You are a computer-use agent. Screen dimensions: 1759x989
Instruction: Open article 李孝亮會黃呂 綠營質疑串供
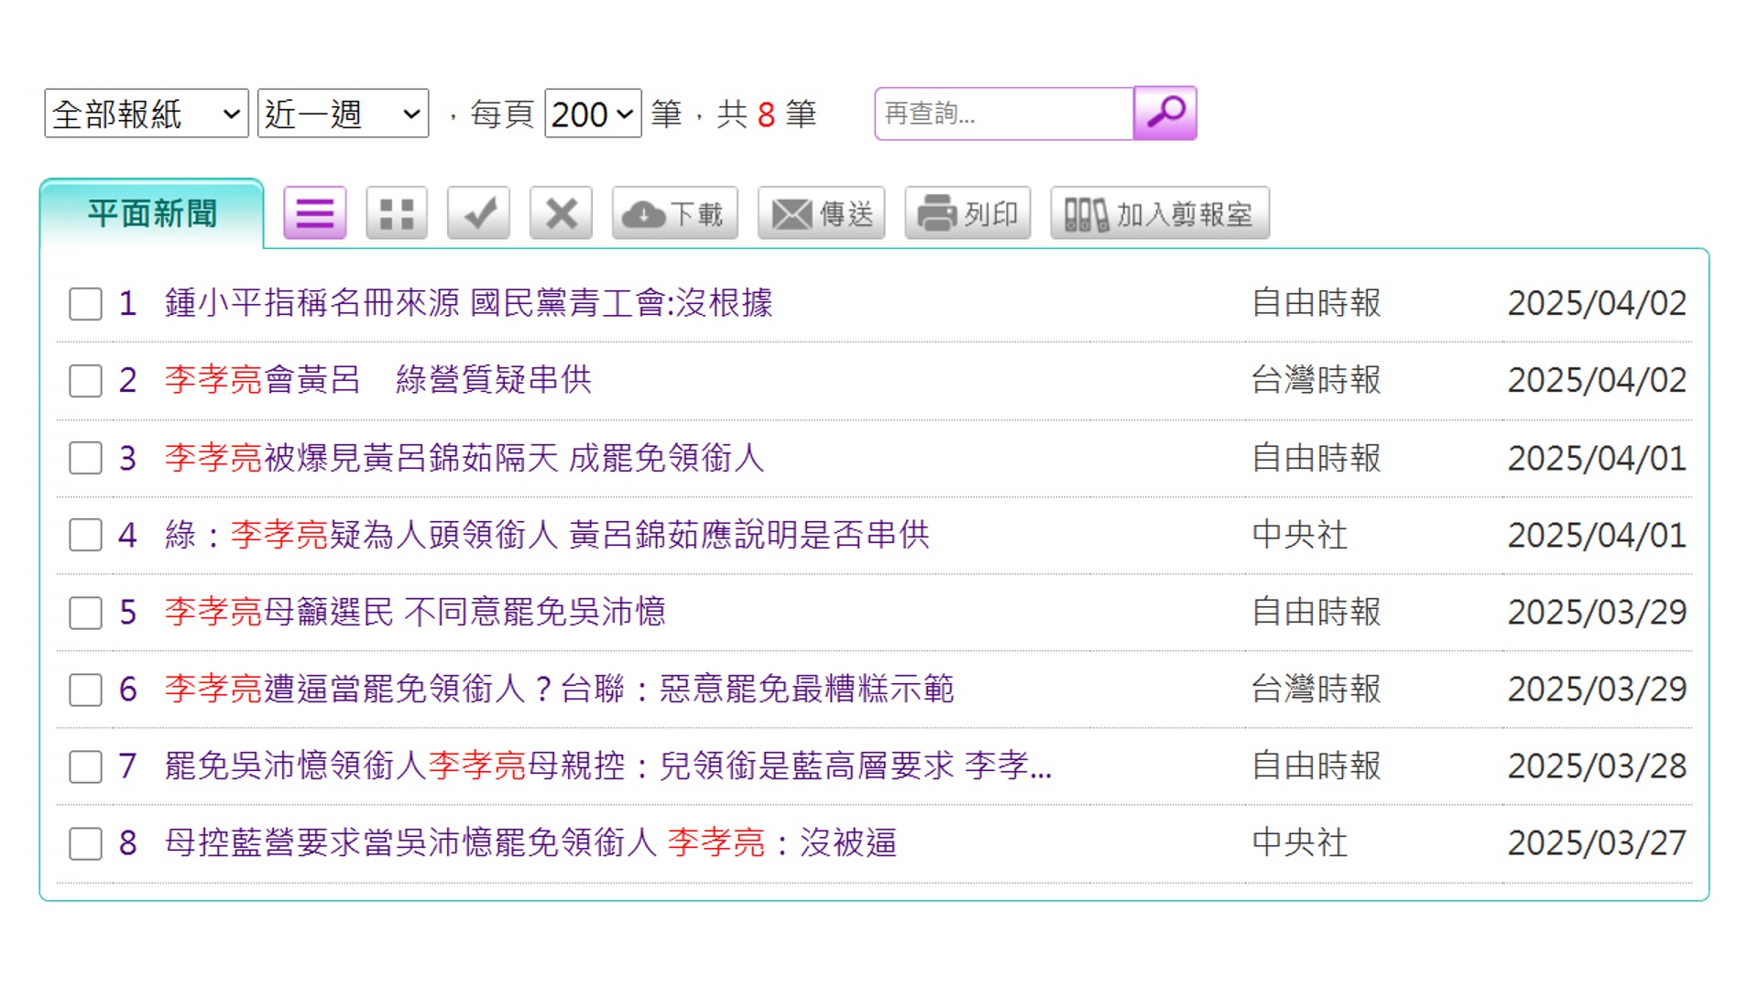point(377,380)
